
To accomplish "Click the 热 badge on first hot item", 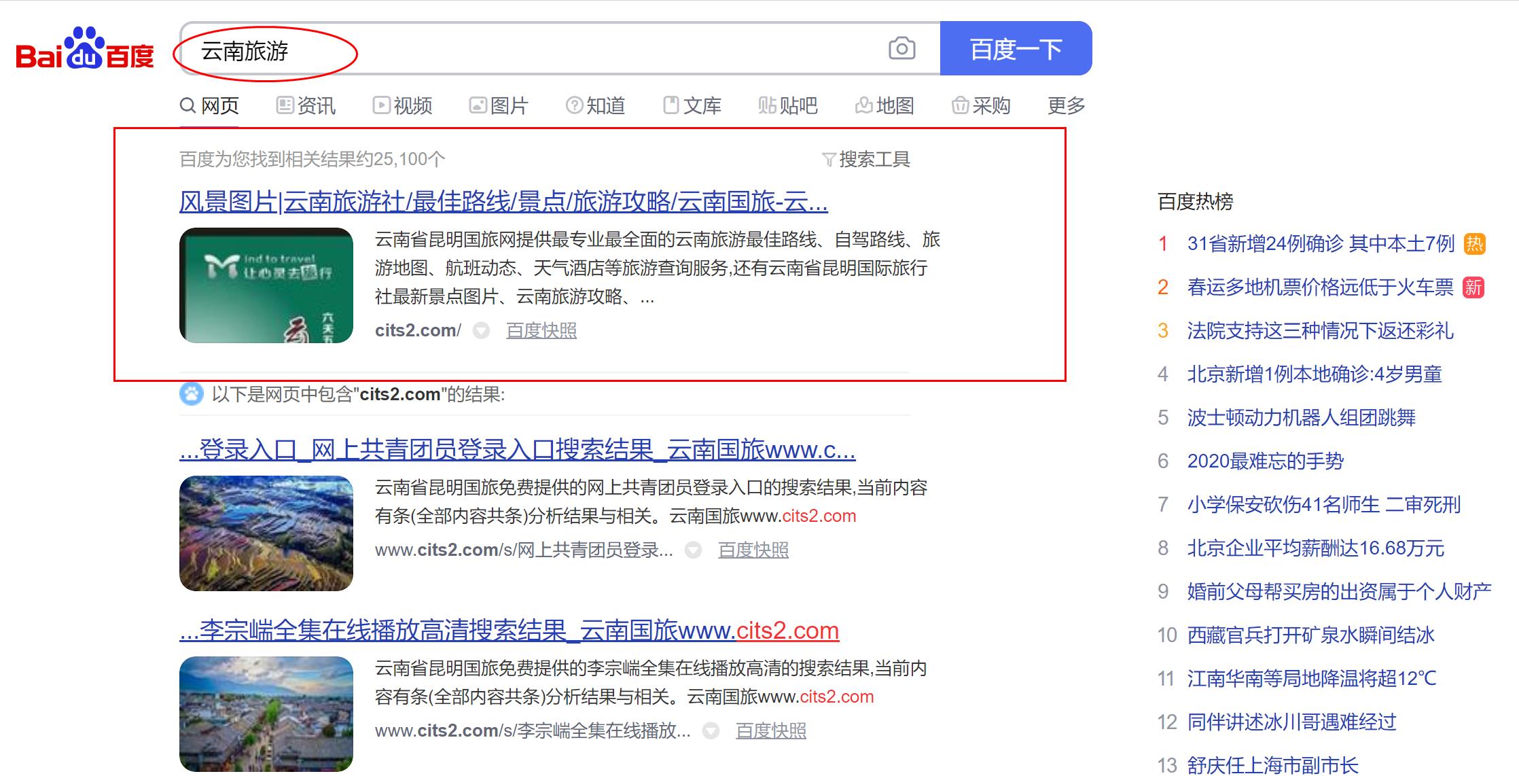I will tap(1474, 244).
